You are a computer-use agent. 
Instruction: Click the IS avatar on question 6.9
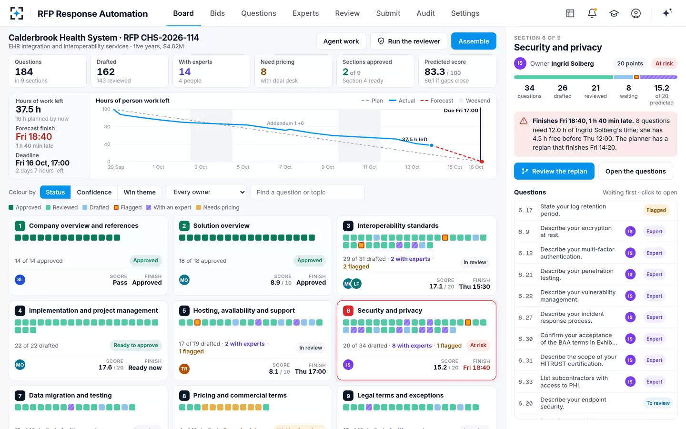click(630, 232)
